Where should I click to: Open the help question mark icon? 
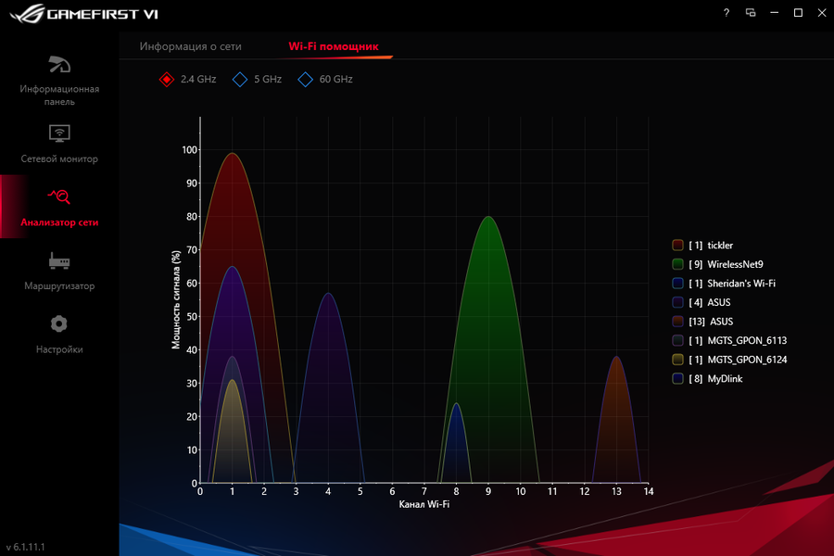pos(726,13)
